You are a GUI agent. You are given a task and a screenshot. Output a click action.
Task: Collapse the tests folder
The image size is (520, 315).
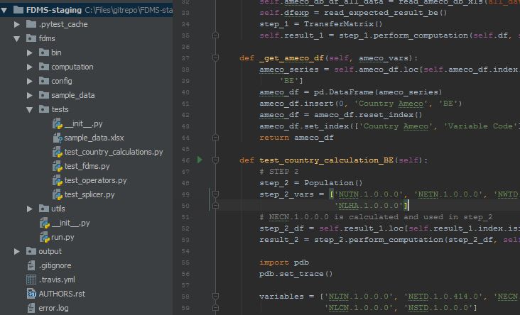30,110
